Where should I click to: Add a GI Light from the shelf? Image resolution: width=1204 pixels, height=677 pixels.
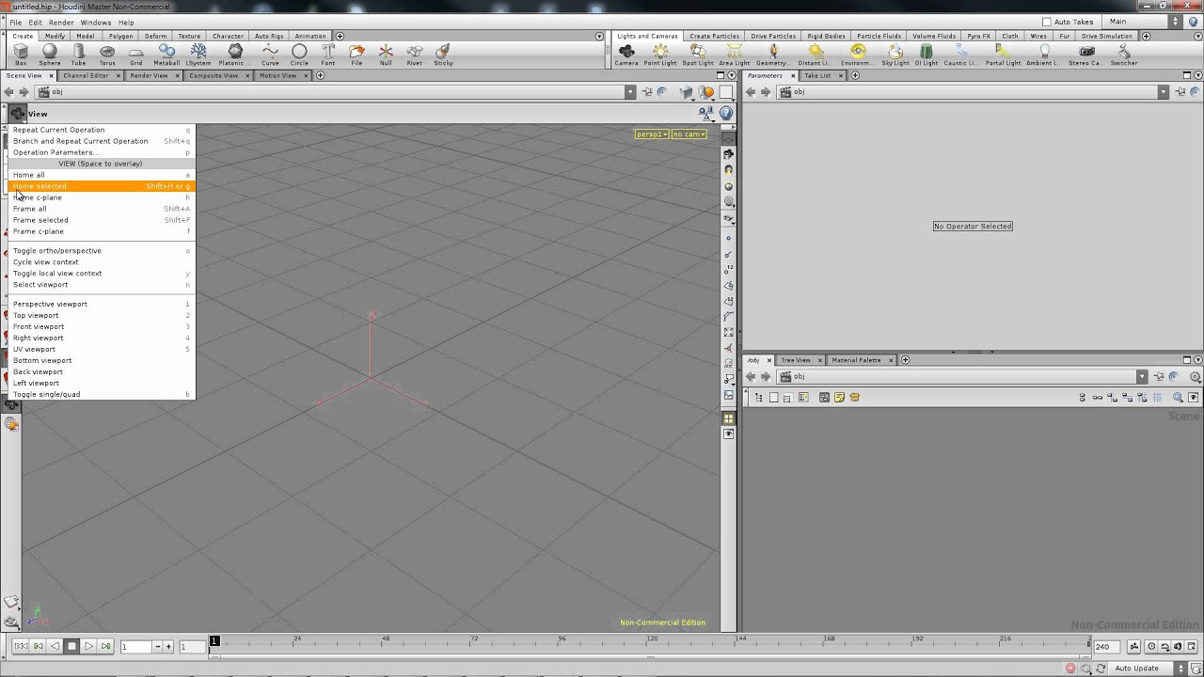(x=927, y=55)
